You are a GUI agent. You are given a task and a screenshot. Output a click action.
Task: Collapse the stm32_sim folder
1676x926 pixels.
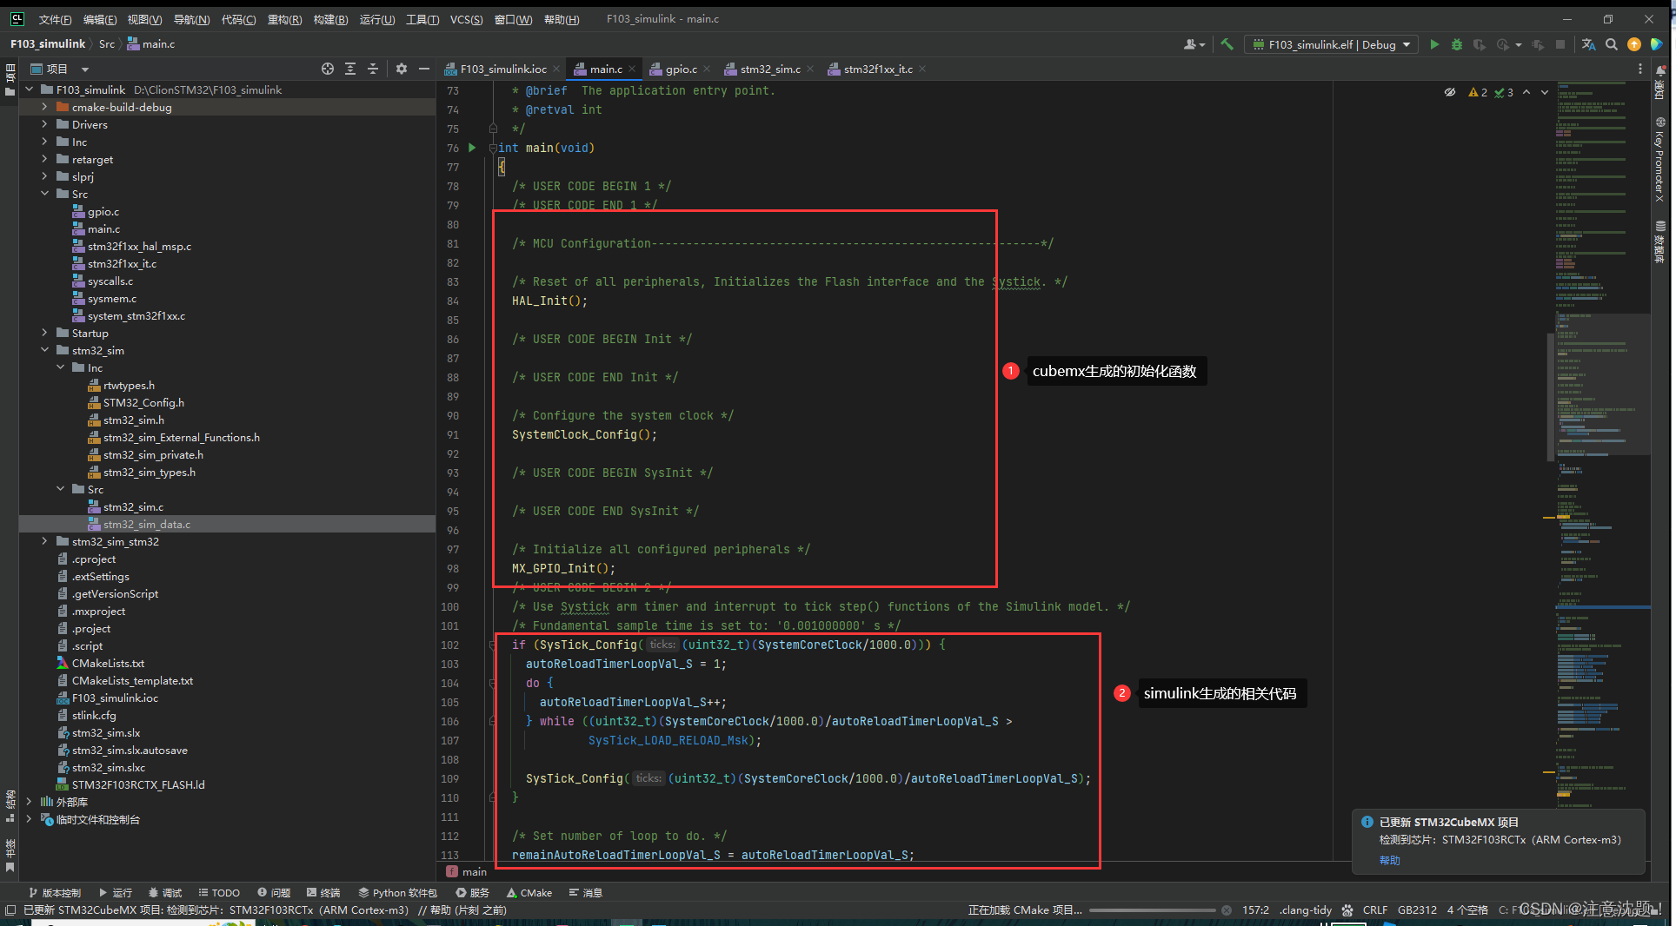pyautogui.click(x=44, y=350)
